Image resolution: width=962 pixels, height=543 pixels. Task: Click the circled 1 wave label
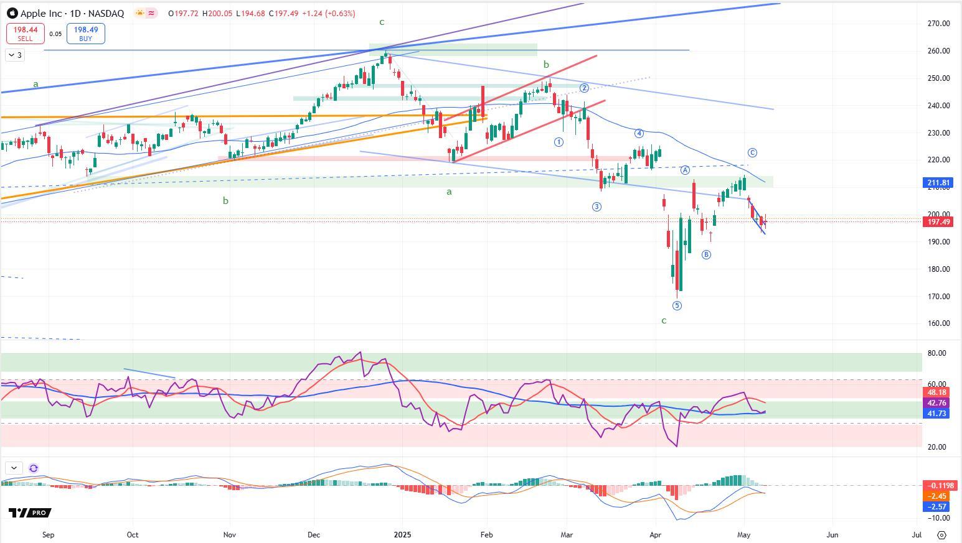point(559,142)
